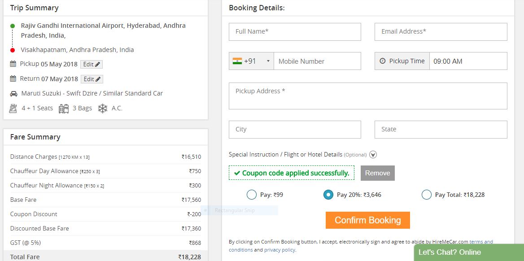
Task: Click the snowflake A.C. icon
Action: (x=103, y=109)
